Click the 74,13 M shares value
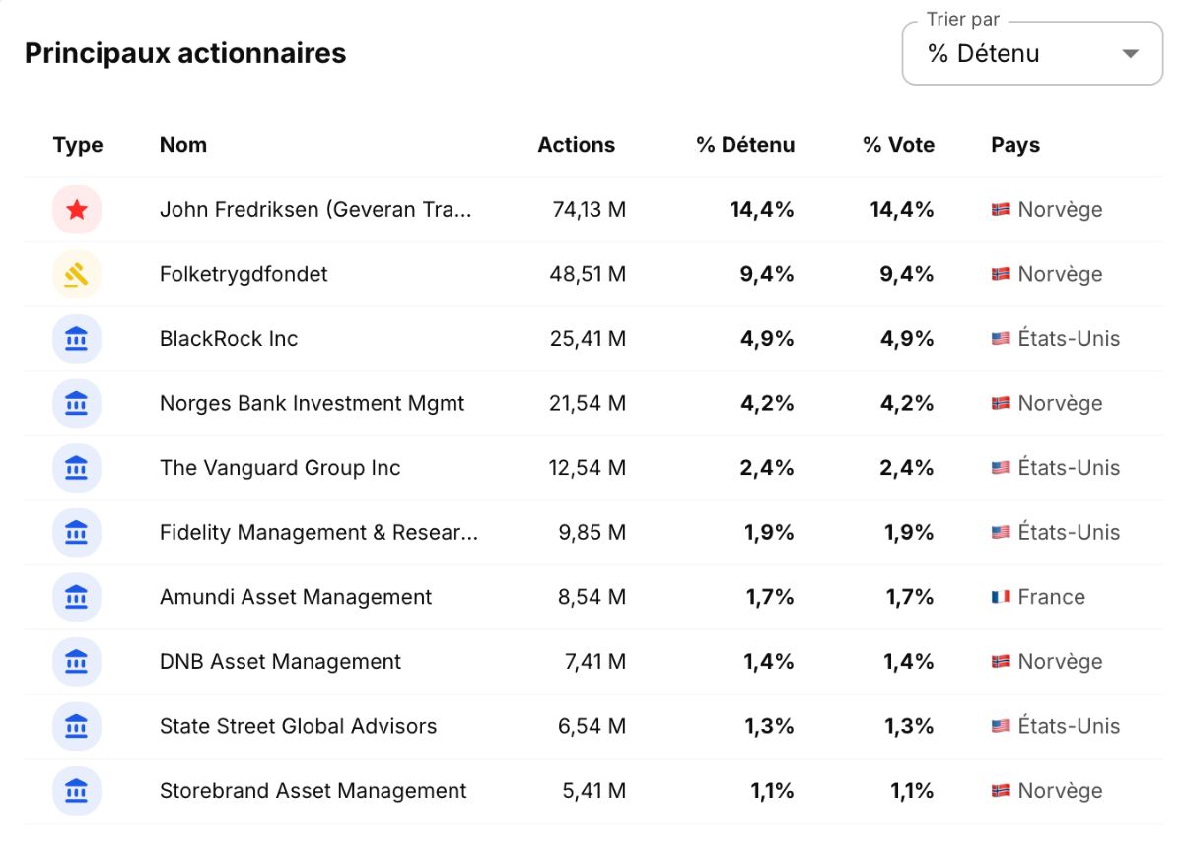This screenshot has width=1183, height=860. point(589,210)
